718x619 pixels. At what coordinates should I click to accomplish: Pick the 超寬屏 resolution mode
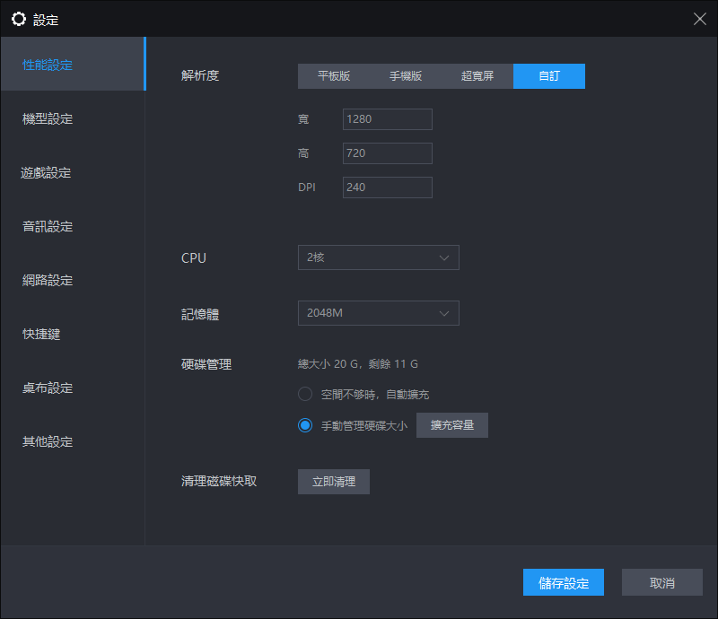pyautogui.click(x=477, y=76)
